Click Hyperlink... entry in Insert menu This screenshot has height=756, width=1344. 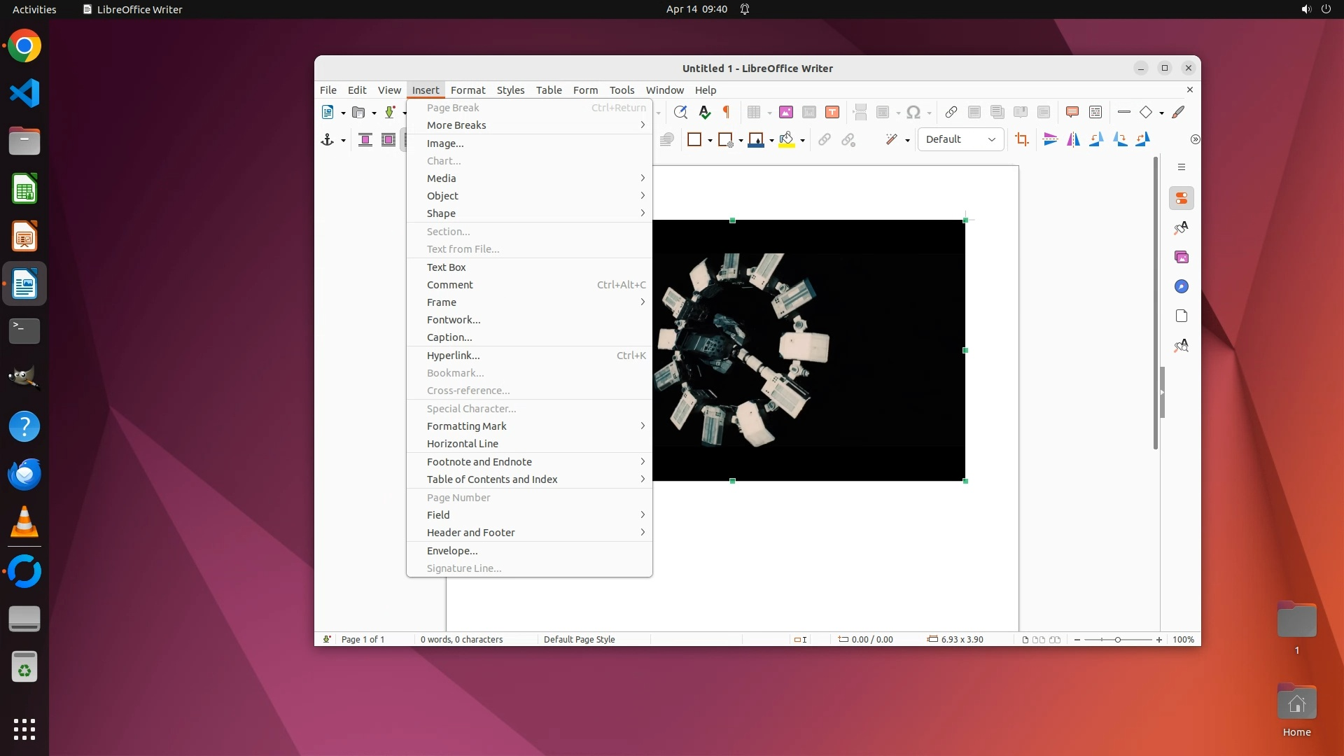[453, 356]
